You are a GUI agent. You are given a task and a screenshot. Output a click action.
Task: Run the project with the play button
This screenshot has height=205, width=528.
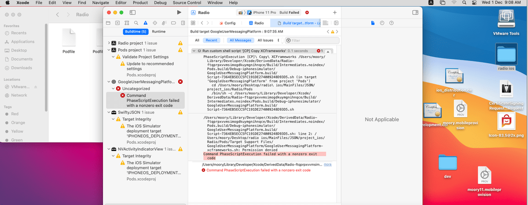coord(179,13)
